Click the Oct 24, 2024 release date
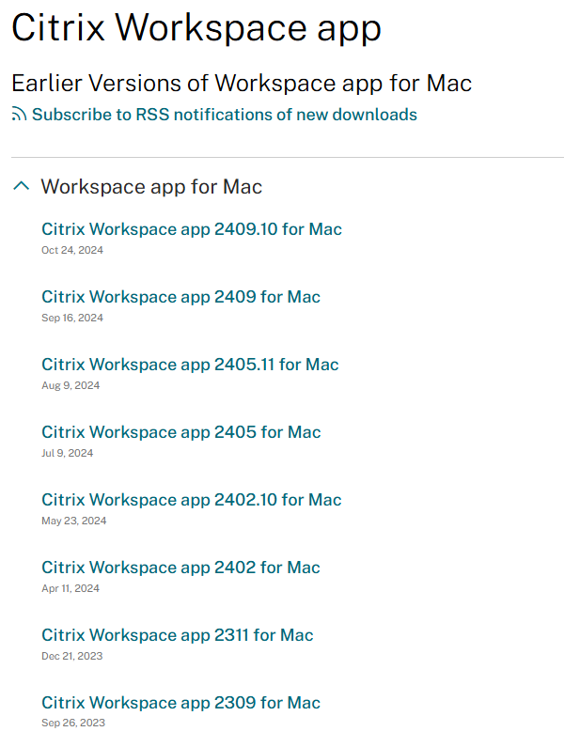Viewport: 564px width, 747px height. click(x=72, y=250)
